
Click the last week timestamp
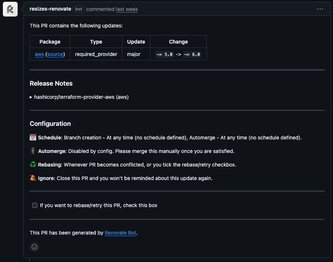tap(127, 9)
